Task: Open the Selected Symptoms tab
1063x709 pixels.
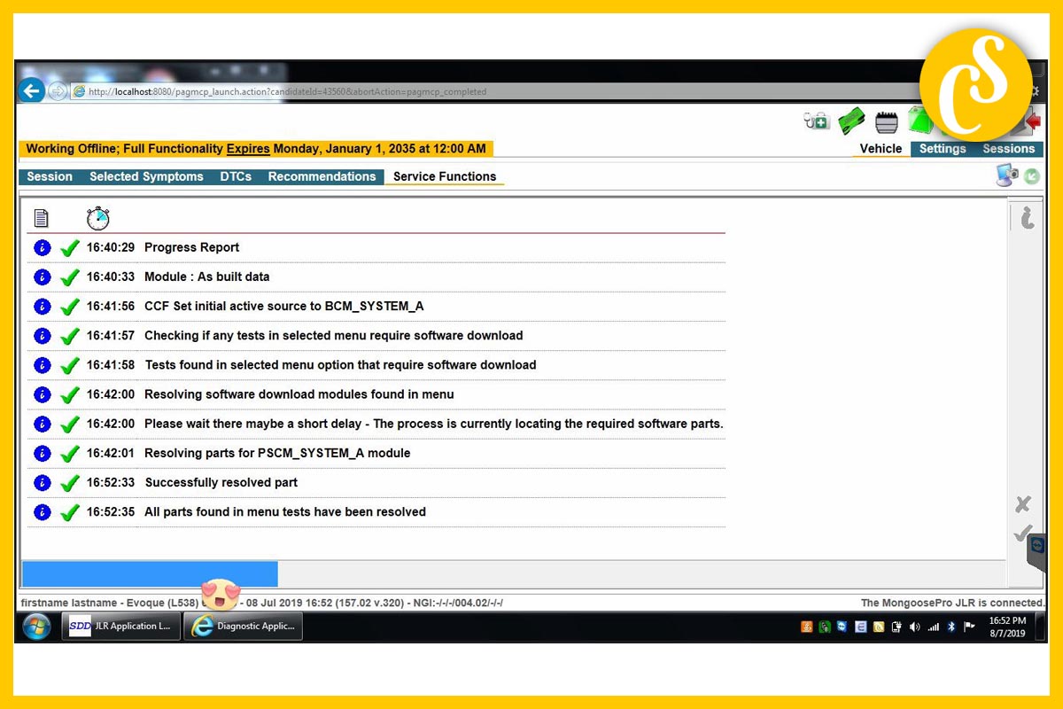Action: [x=146, y=176]
